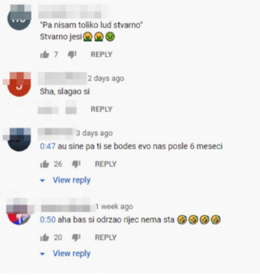Jump to timestamp 0:50 in video
Viewport: 260px width, 276px height.
(48, 220)
